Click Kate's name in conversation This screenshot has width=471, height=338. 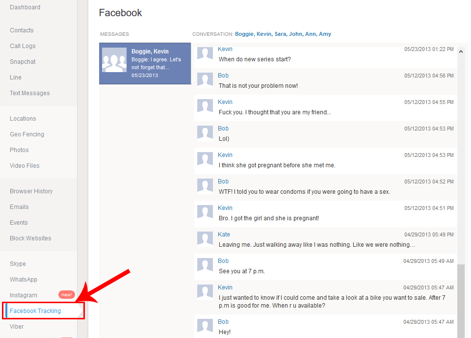[x=224, y=234]
